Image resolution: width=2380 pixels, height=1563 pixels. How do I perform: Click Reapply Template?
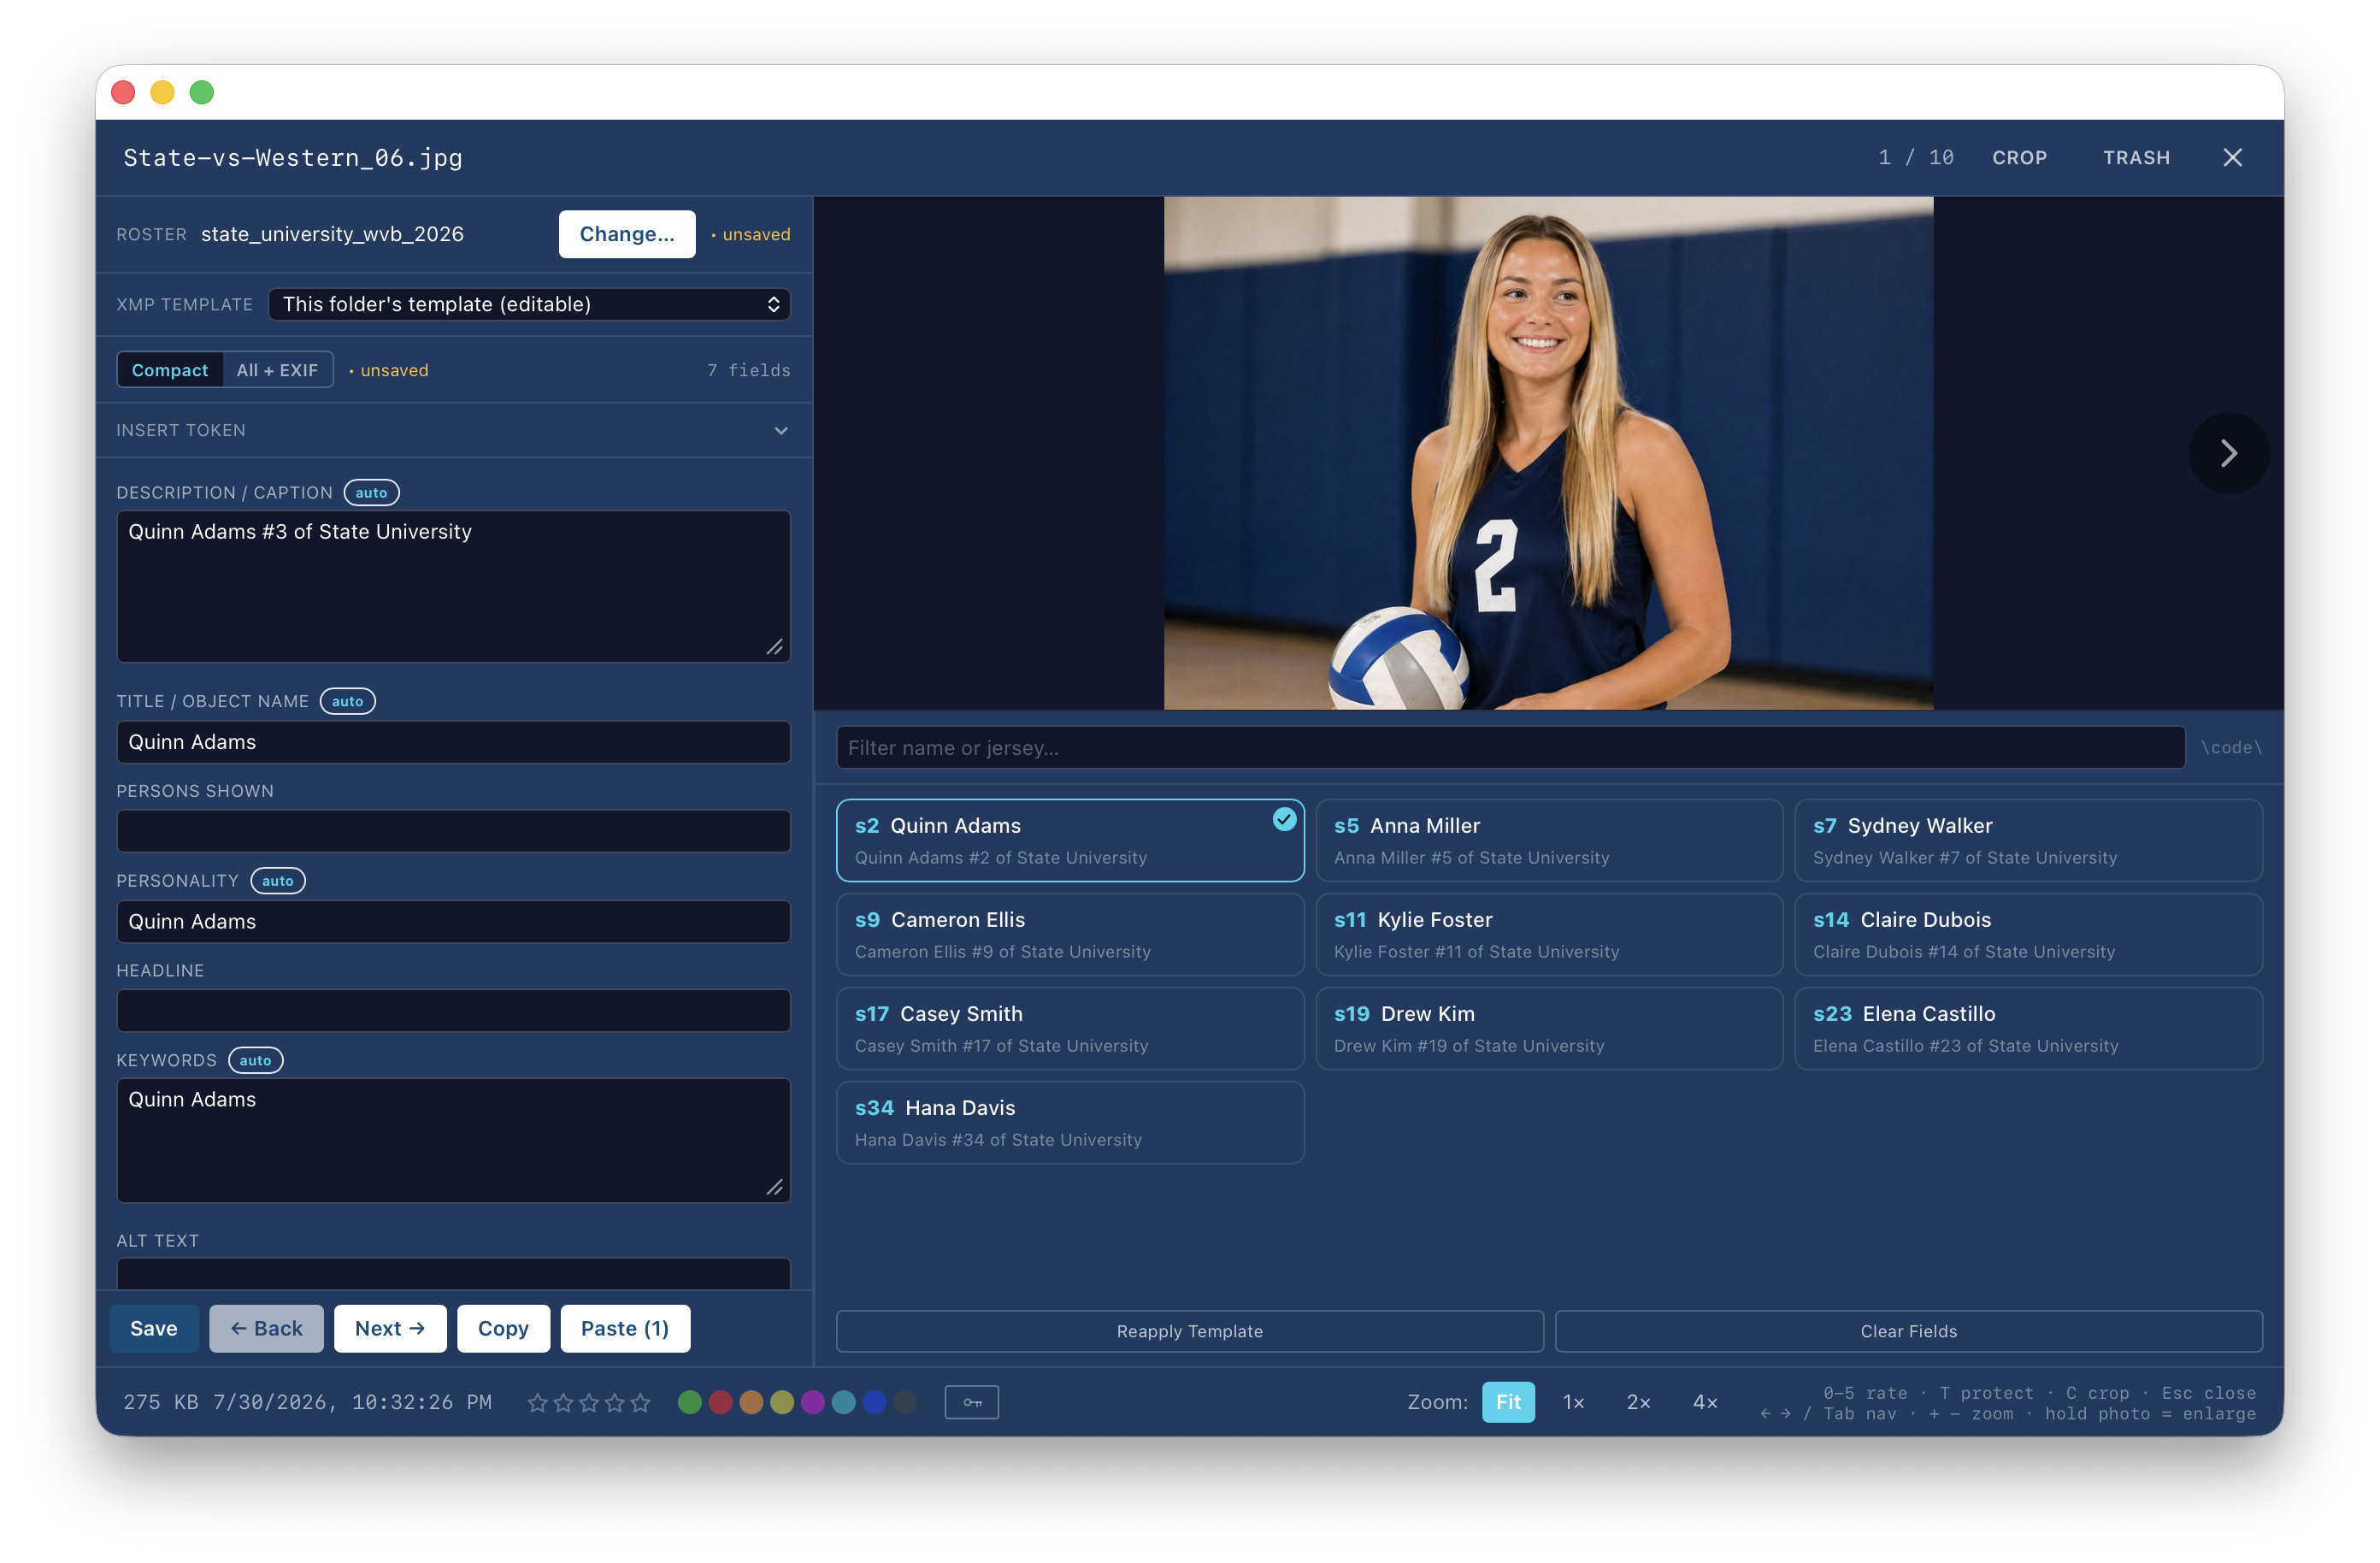pos(1189,1331)
